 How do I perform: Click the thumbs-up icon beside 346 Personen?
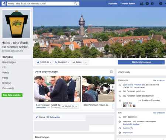[120, 91]
